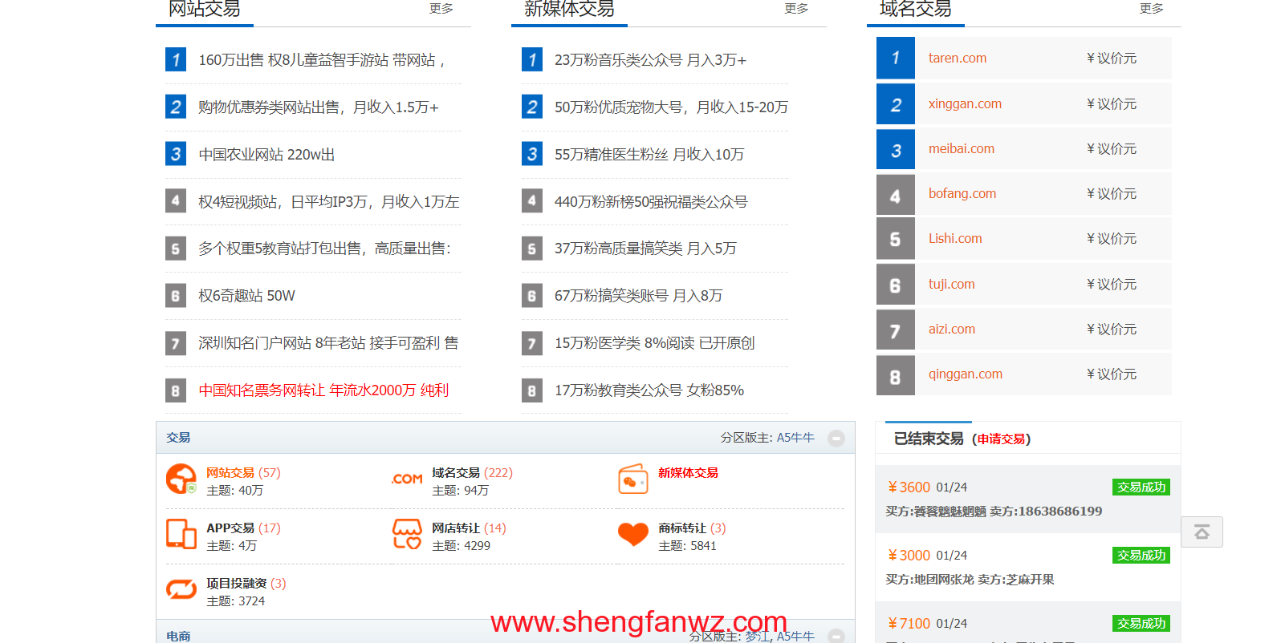Viewport: 1281px width, 643px height.
Task: Click the 交易 section title
Action: click(178, 438)
